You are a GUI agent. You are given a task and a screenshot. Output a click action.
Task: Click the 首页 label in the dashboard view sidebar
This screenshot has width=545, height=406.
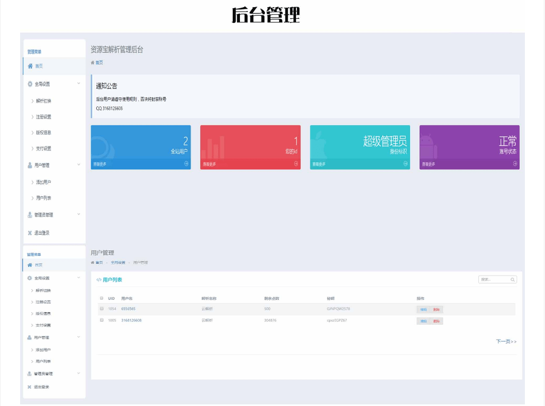coord(39,66)
